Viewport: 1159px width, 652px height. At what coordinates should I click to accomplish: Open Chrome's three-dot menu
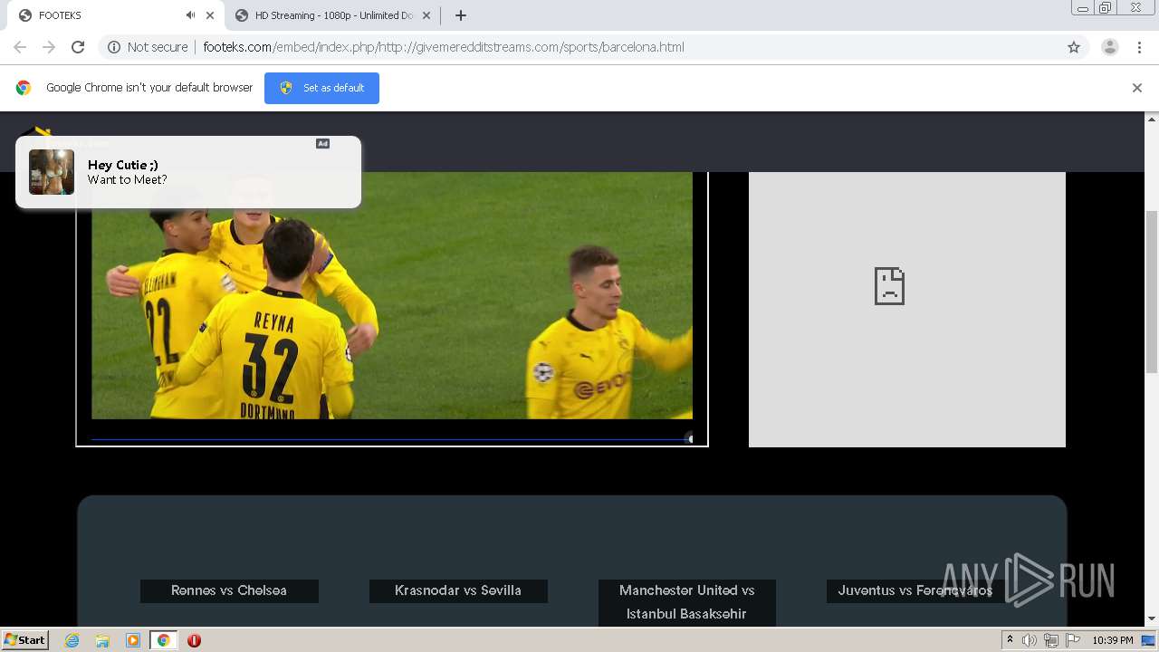click(1140, 47)
